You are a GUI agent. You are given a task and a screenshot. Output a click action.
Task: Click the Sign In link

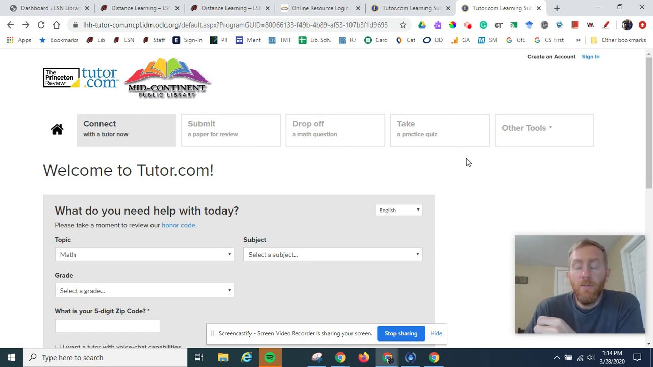click(x=590, y=56)
